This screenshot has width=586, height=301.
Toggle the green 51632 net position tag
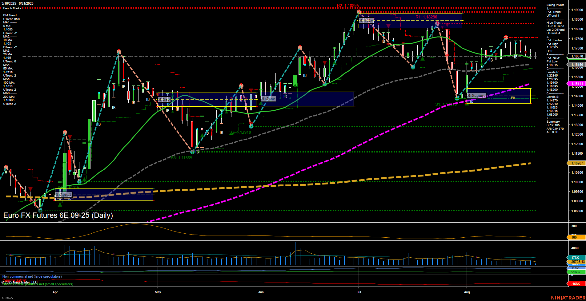(575, 272)
